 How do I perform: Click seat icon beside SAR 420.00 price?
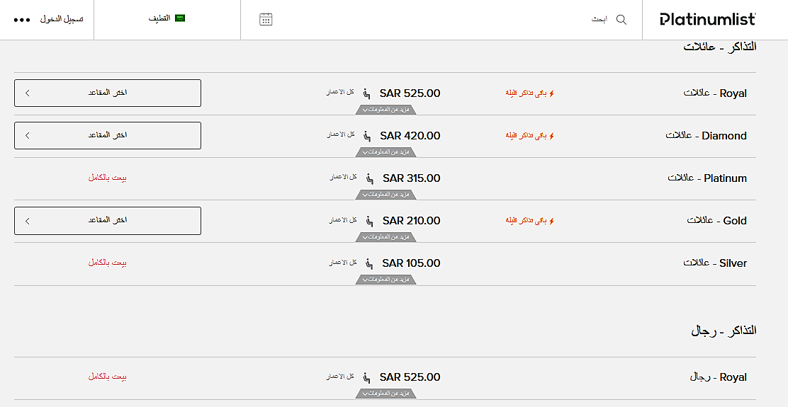pyautogui.click(x=367, y=136)
